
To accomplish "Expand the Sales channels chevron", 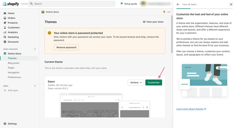I will point(35,49).
